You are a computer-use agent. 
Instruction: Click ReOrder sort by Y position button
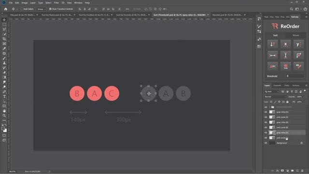pyautogui.click(x=298, y=44)
